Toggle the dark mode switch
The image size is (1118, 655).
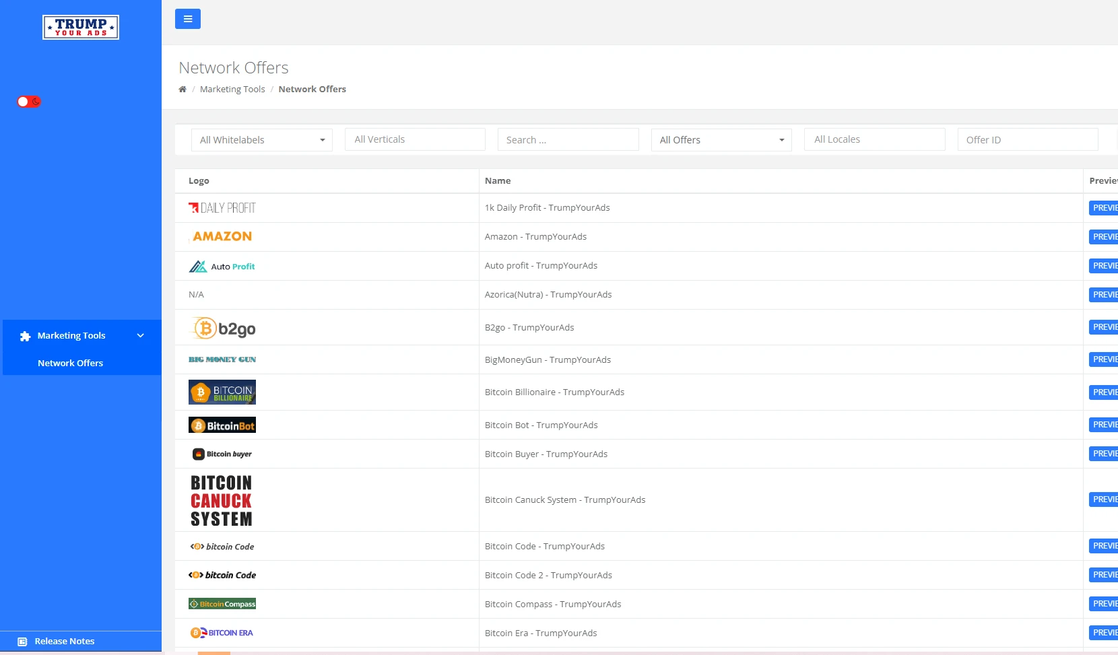[x=29, y=102]
